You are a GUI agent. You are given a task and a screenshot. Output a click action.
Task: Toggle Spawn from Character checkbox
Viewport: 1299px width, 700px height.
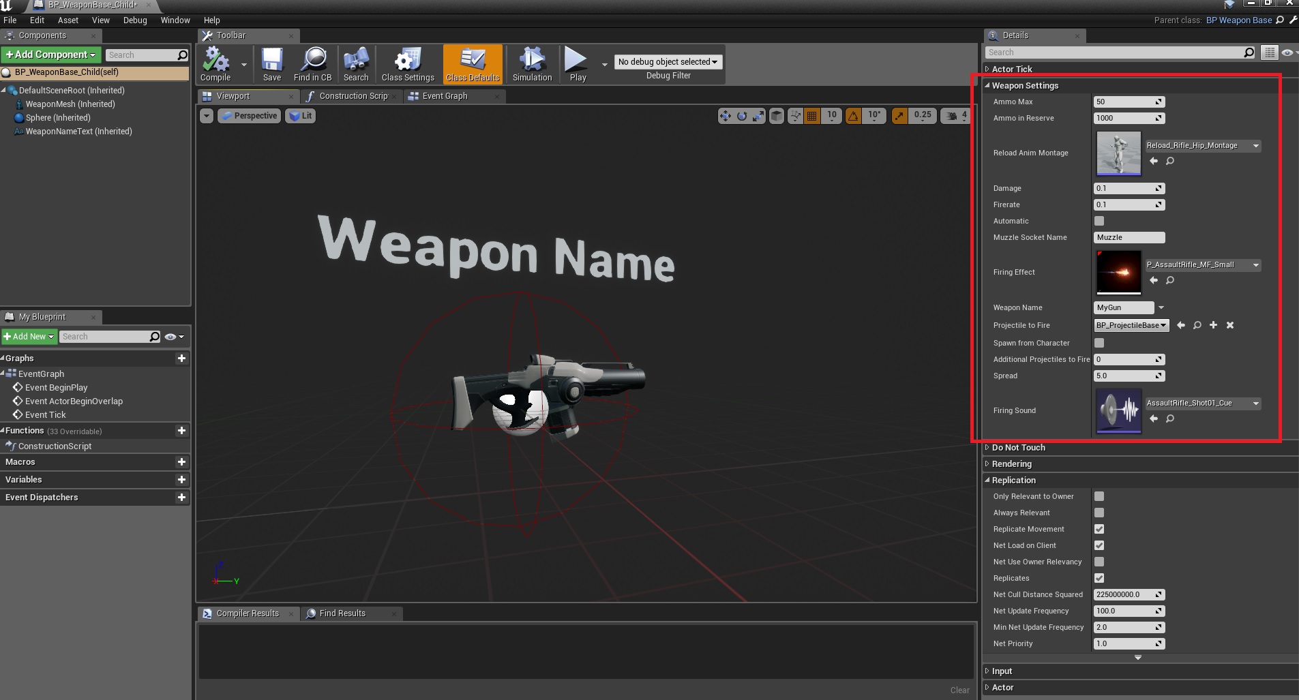(x=1099, y=343)
